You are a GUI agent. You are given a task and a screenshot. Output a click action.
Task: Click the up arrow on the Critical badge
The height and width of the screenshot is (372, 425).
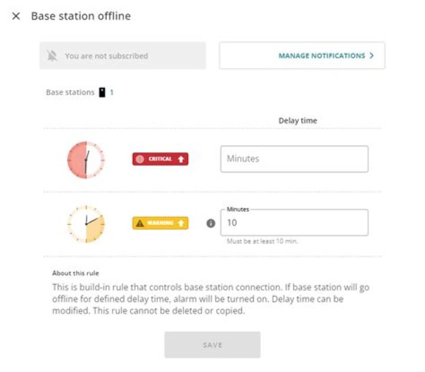(180, 159)
